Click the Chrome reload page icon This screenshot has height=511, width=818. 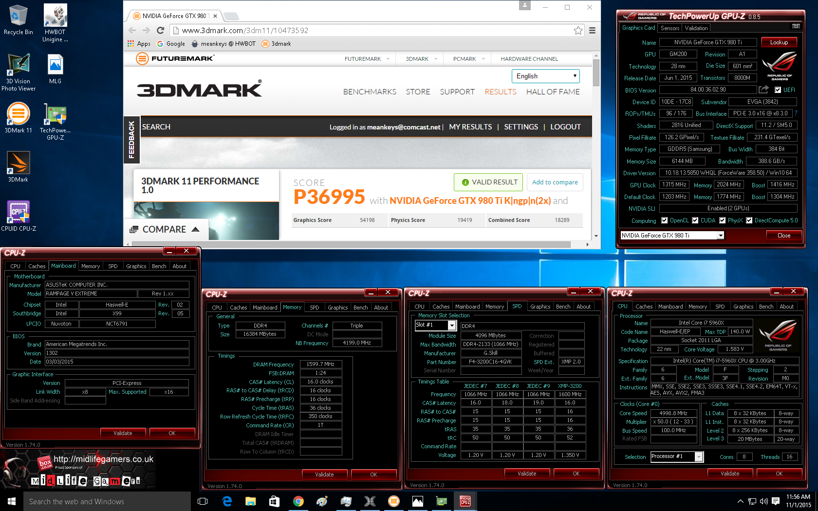pyautogui.click(x=160, y=30)
